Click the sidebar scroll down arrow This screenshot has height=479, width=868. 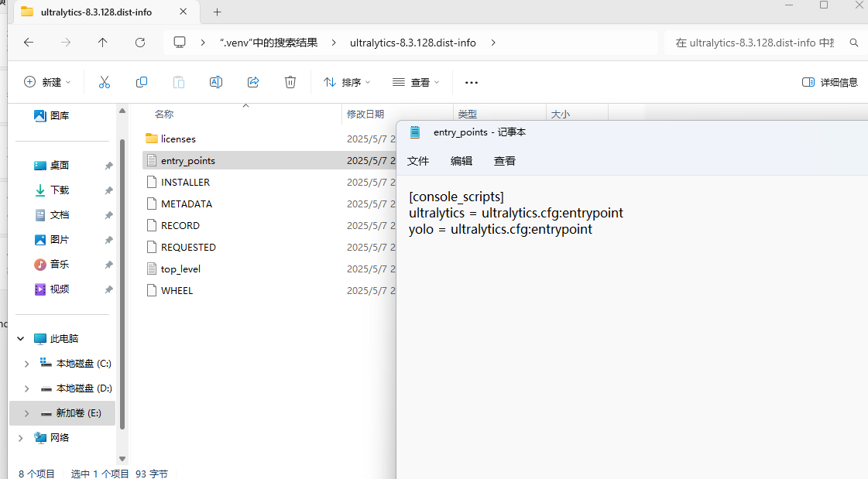[x=122, y=459]
